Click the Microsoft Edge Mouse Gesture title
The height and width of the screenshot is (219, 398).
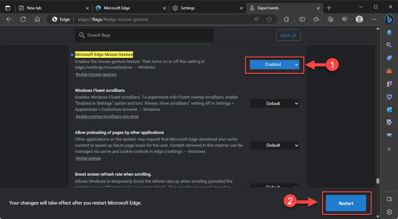point(104,55)
